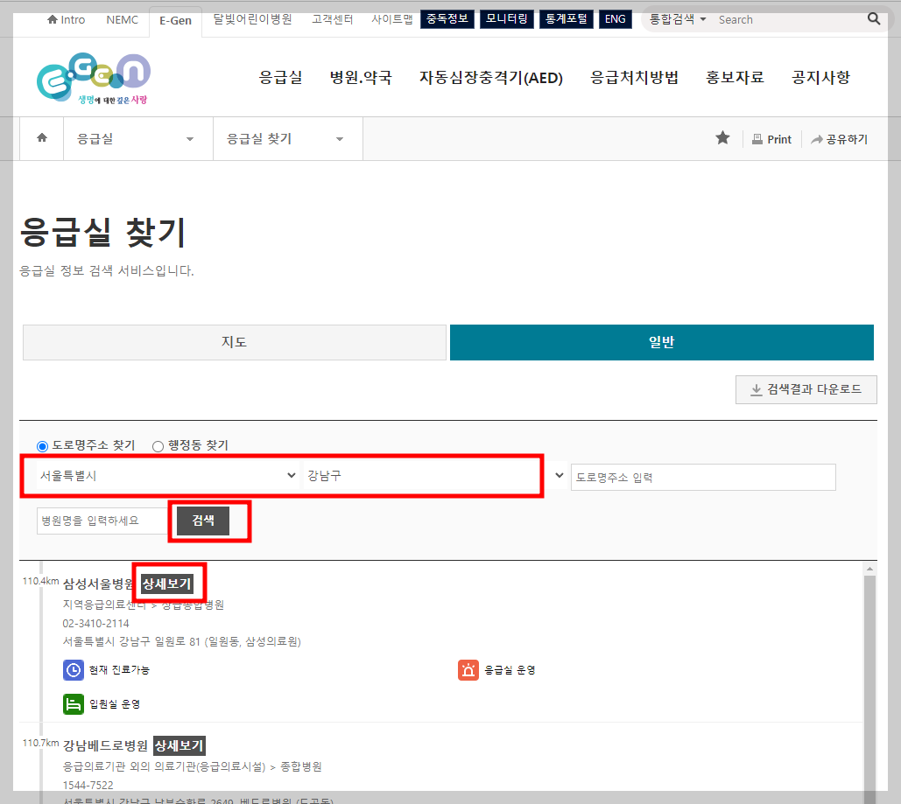This screenshot has height=804, width=901.
Task: Open 달빛어린이병원 link
Action: click(x=252, y=19)
